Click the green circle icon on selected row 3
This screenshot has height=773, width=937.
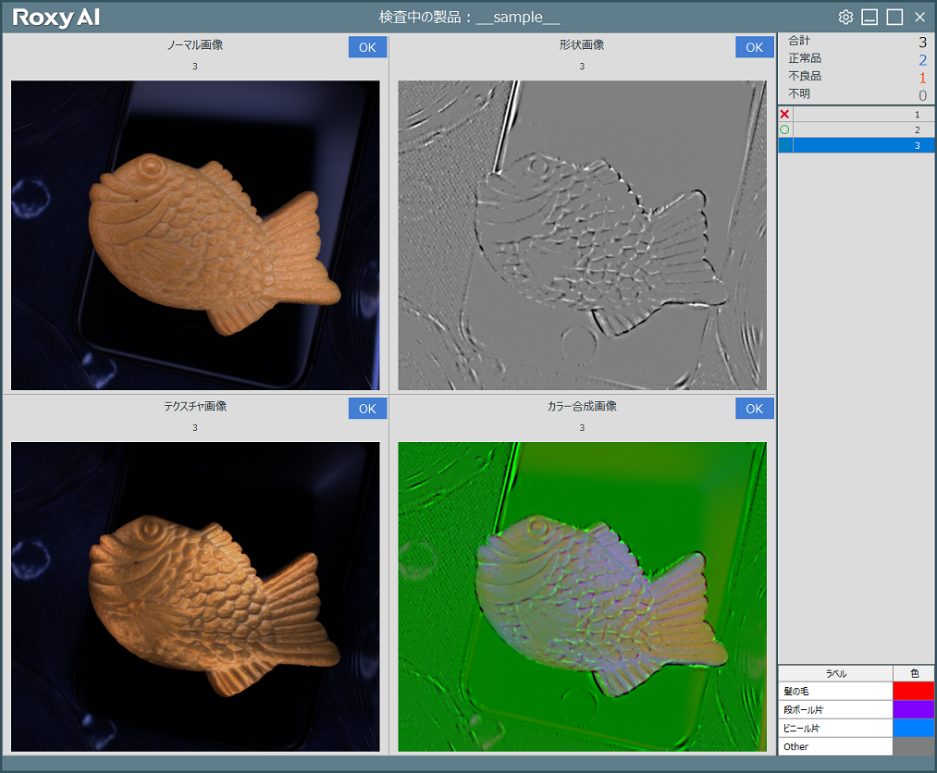[x=785, y=145]
